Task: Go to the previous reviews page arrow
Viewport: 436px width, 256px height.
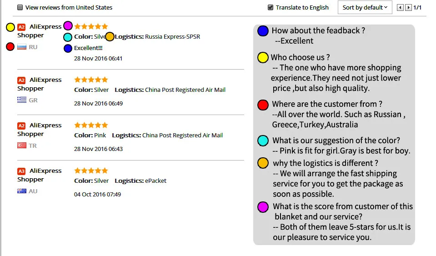Action: [x=401, y=7]
